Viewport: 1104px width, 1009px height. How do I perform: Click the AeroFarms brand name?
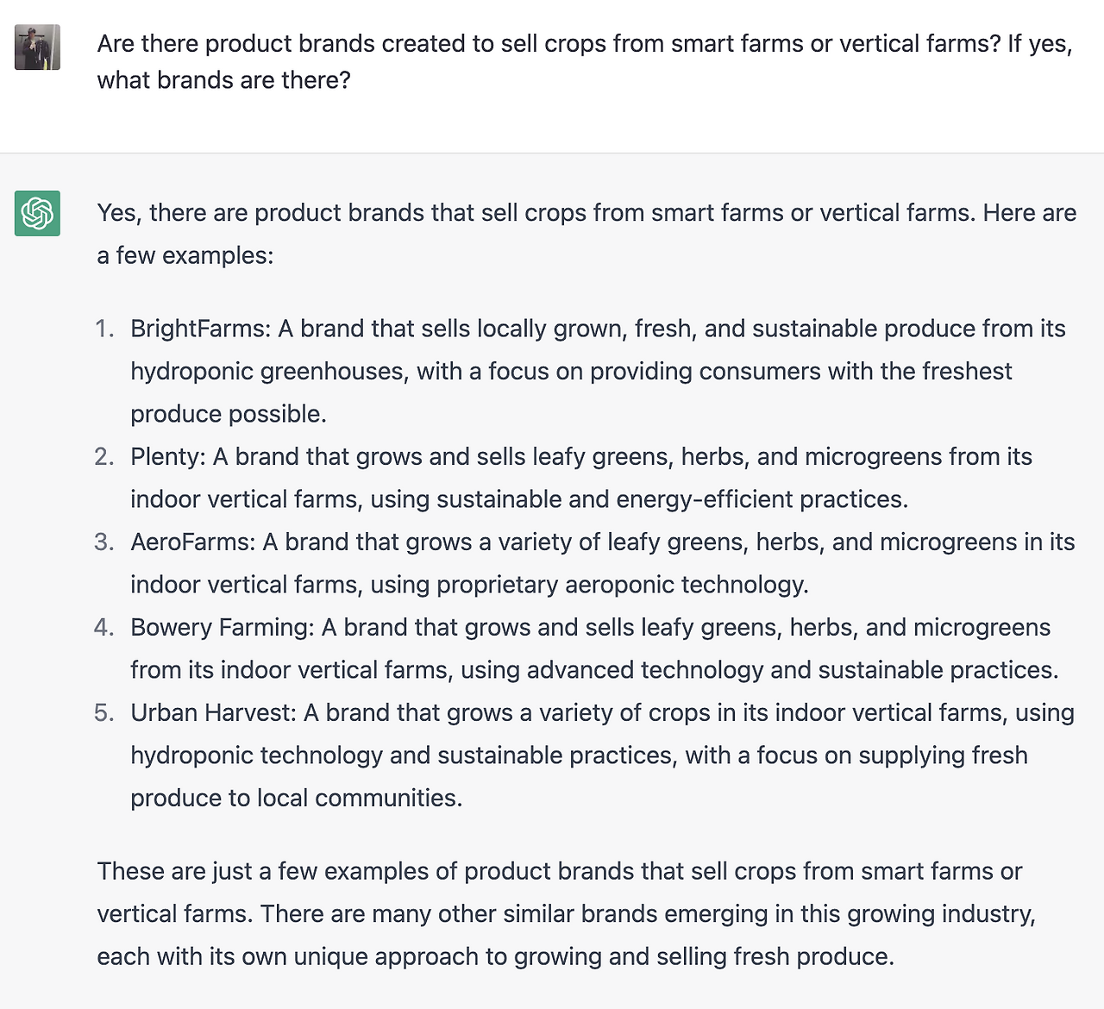[192, 542]
